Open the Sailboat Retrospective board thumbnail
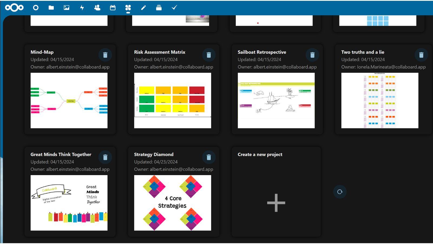433x244 pixels. (276, 101)
